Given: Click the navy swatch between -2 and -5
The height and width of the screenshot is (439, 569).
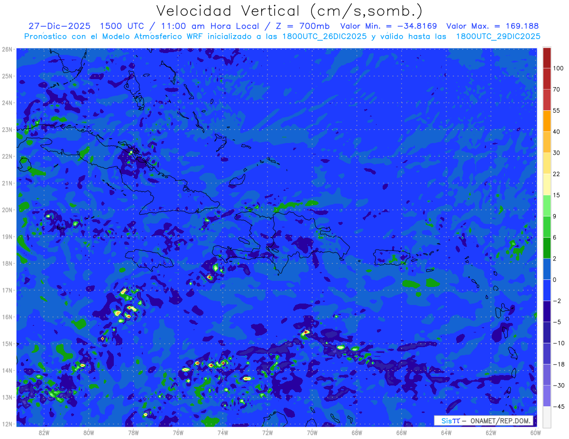Looking at the screenshot, I should tap(547, 311).
